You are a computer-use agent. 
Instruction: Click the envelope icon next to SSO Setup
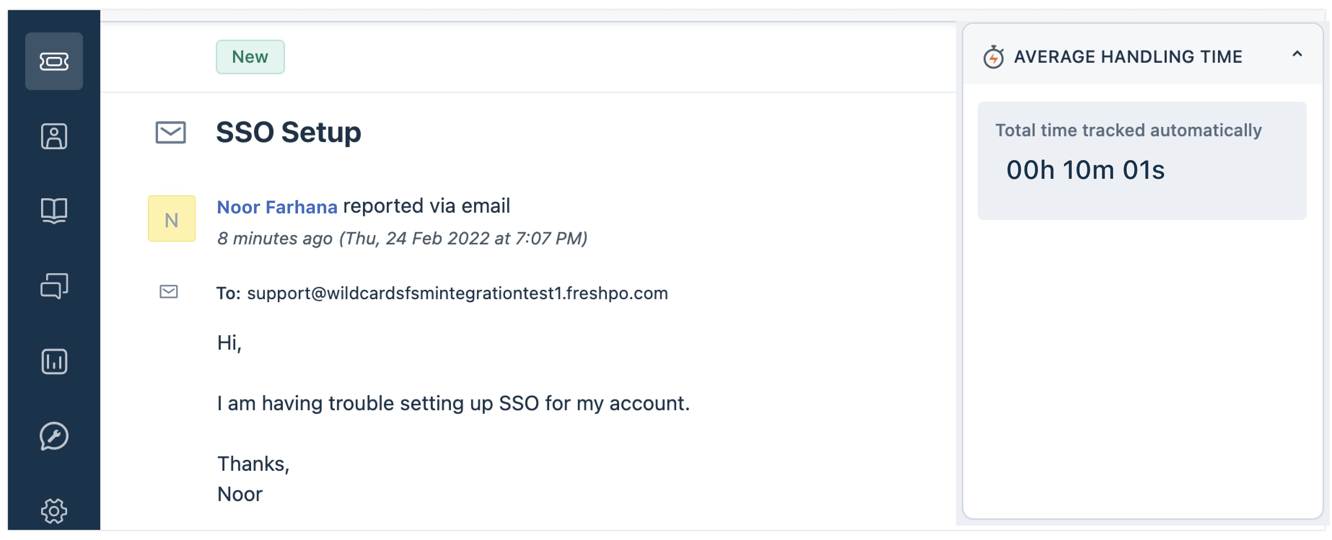tap(171, 132)
